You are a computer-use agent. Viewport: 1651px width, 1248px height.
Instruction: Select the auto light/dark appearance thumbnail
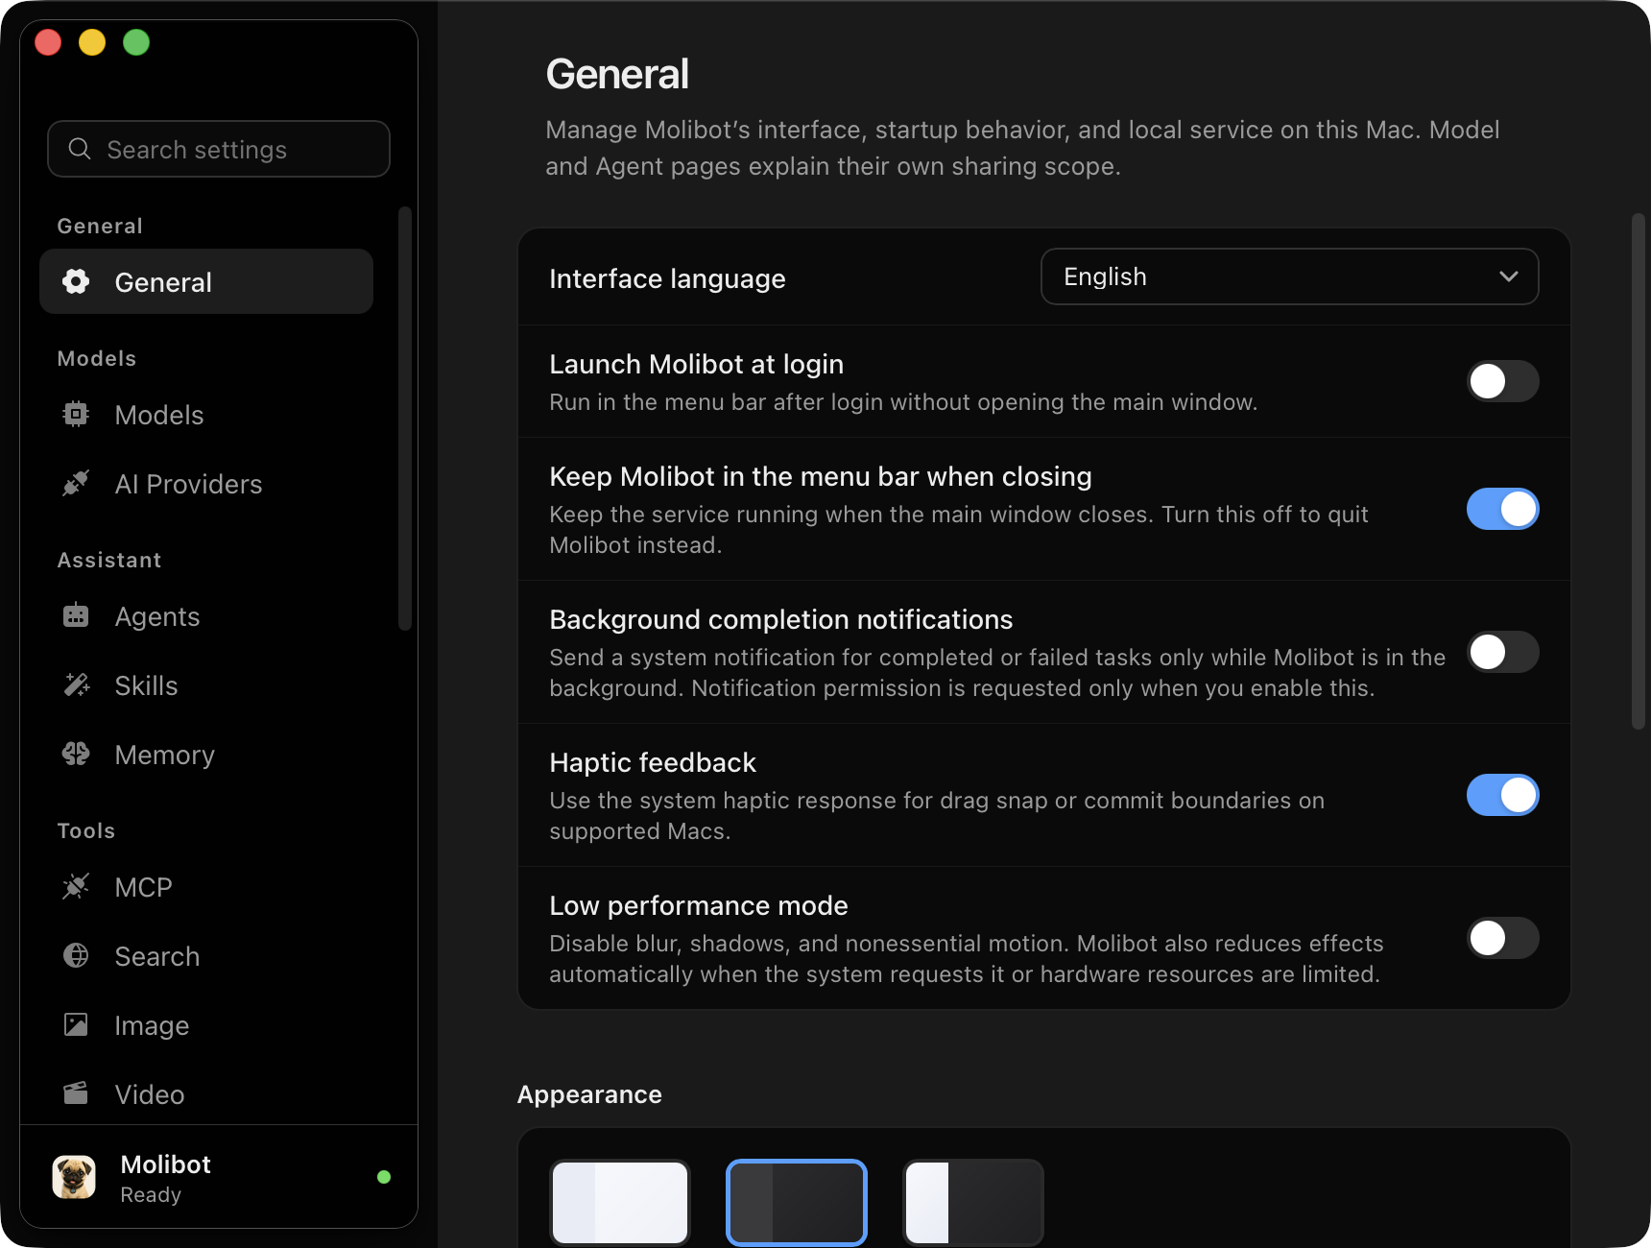pyautogui.click(x=973, y=1203)
